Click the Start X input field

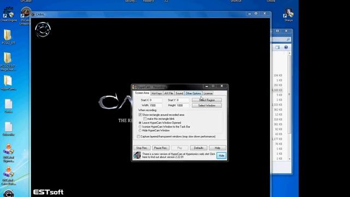(155, 100)
